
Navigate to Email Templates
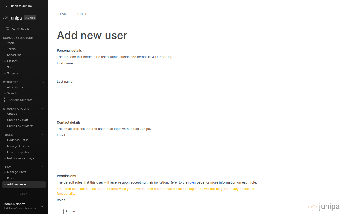(x=18, y=152)
